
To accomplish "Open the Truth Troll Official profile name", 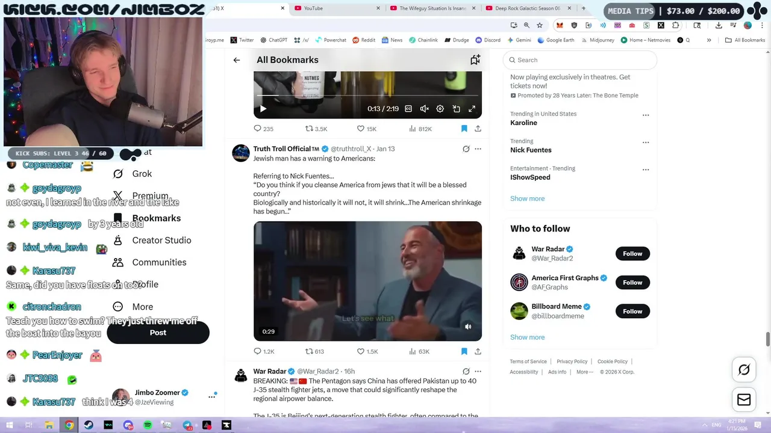I will 286,149.
